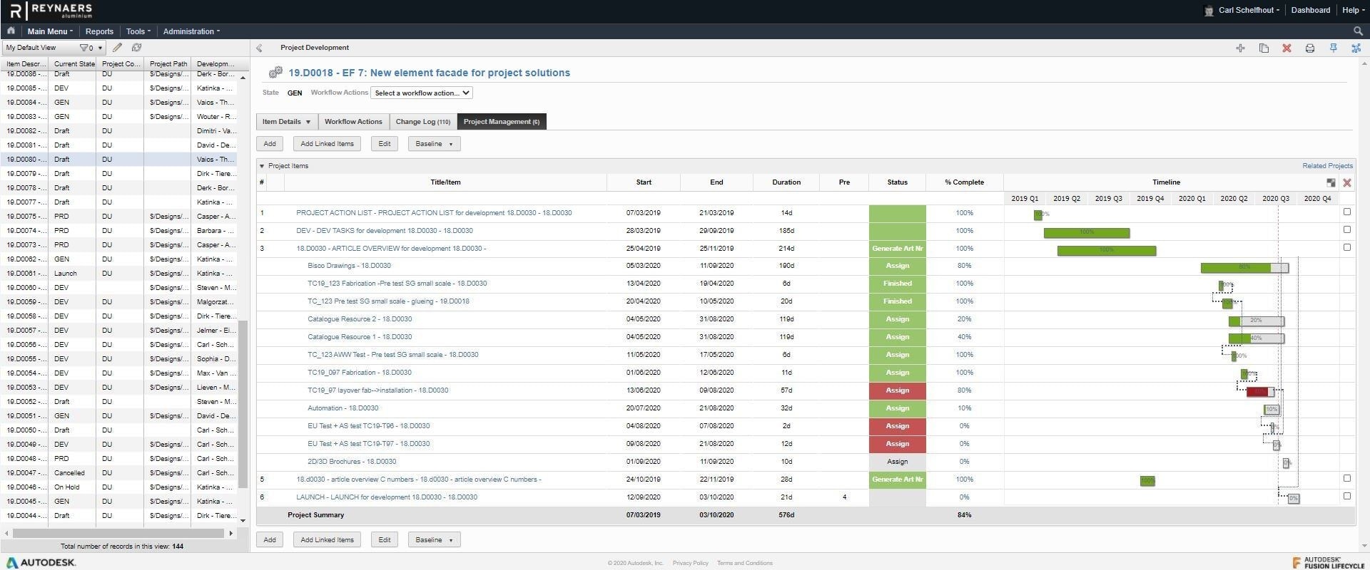Viewport: 1370px width, 570px height.
Task: Click the clone item icon
Action: 1264,48
